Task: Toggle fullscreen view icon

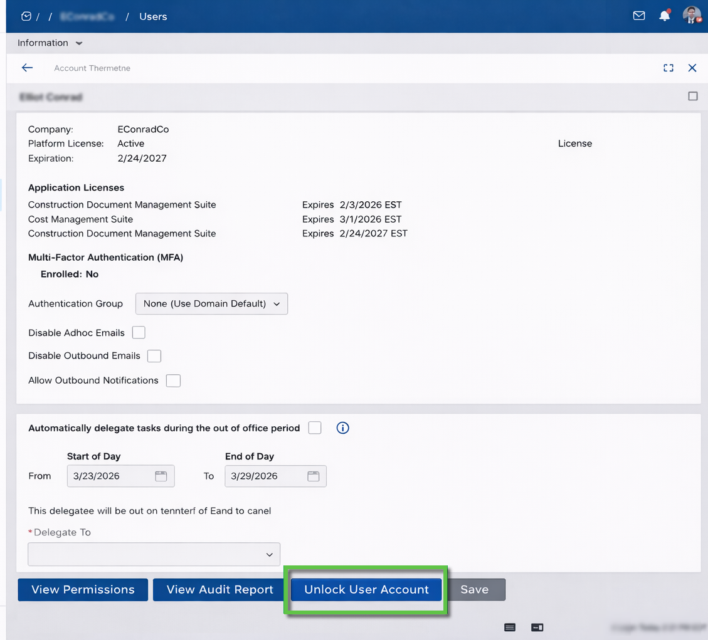Action: coord(668,68)
